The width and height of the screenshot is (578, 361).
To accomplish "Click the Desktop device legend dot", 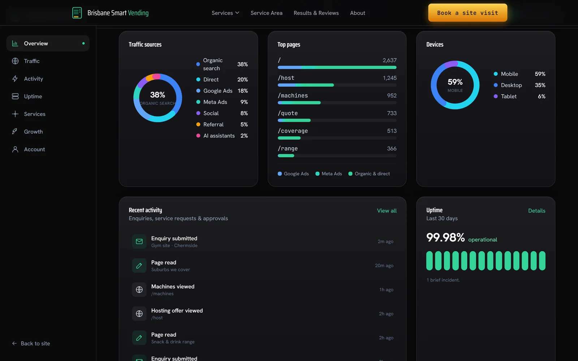I will (x=496, y=85).
